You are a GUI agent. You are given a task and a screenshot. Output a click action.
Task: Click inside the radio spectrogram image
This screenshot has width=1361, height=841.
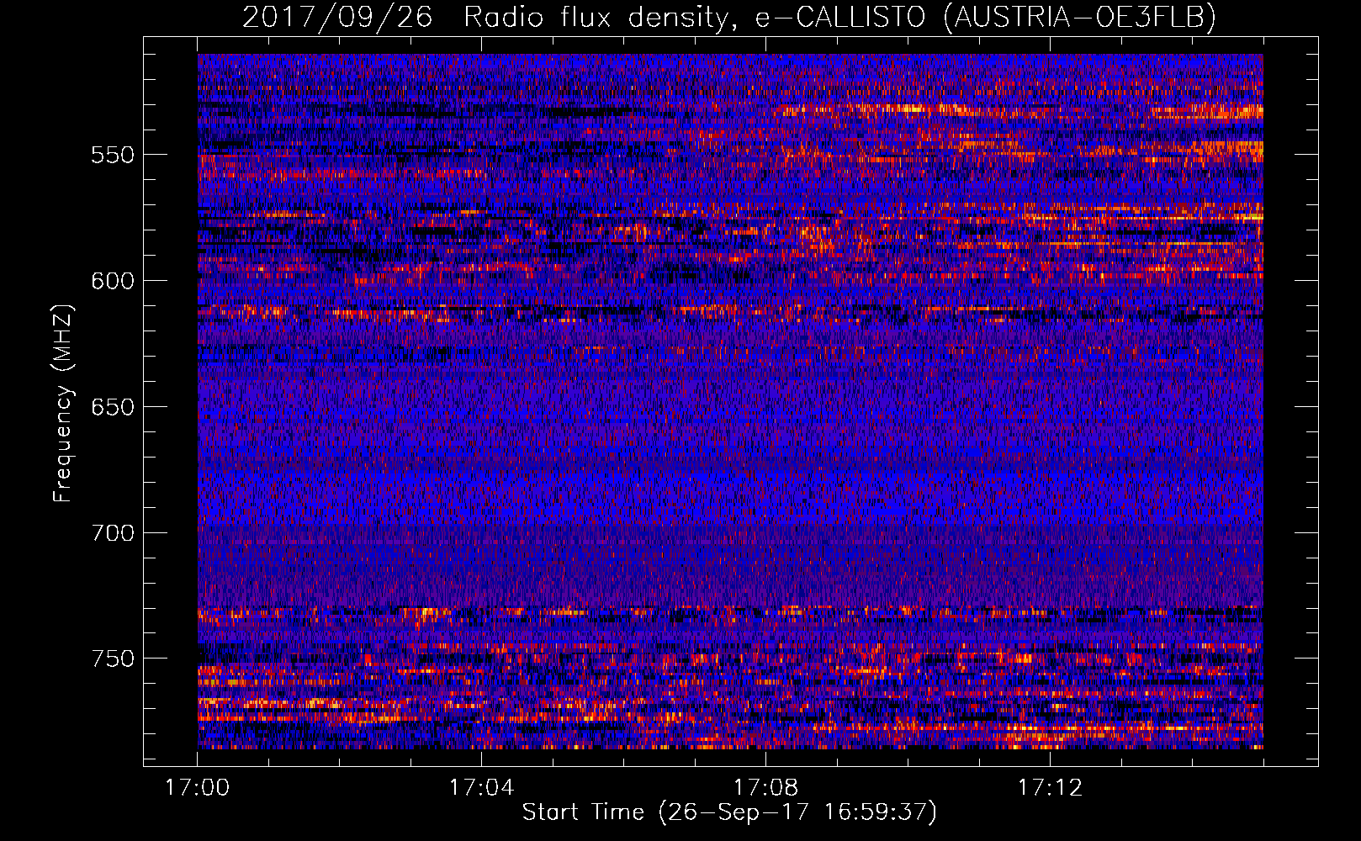tap(730, 401)
